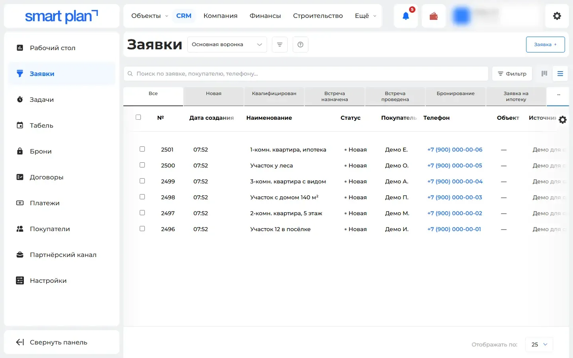The height and width of the screenshot is (358, 573).
Task: Click the search field for requests
Action: pyautogui.click(x=306, y=74)
